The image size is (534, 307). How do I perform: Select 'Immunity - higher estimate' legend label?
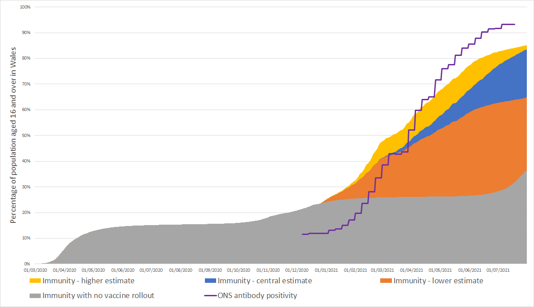pyautogui.click(x=88, y=281)
